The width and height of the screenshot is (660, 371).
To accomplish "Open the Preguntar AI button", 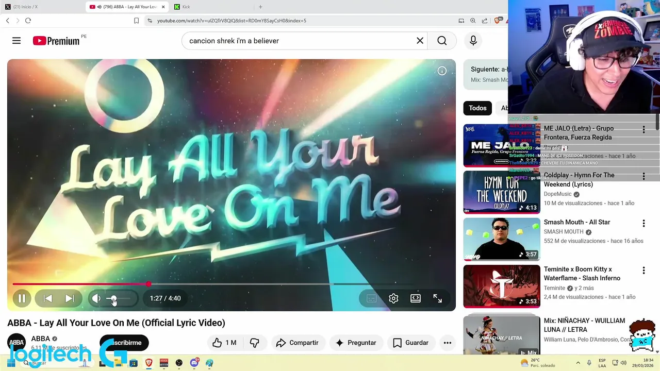I will click(x=356, y=343).
